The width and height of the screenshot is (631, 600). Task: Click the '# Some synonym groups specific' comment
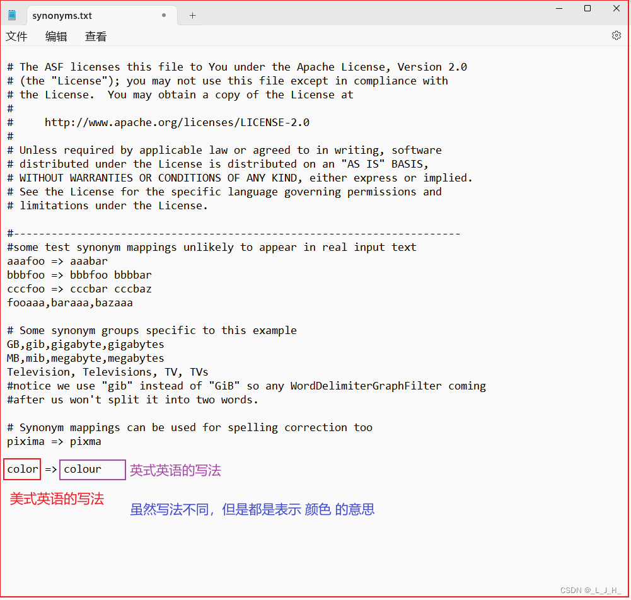click(x=152, y=330)
